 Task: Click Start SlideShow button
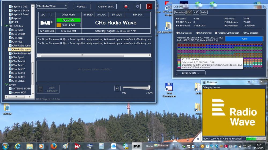coord(48,89)
